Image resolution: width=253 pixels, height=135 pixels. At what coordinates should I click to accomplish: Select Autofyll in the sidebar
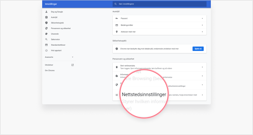click(54, 17)
